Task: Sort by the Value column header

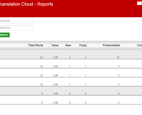Action: (x=55, y=45)
